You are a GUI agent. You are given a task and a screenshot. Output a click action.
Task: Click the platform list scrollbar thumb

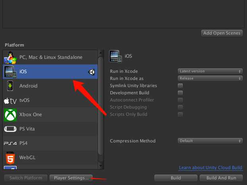click(100, 106)
